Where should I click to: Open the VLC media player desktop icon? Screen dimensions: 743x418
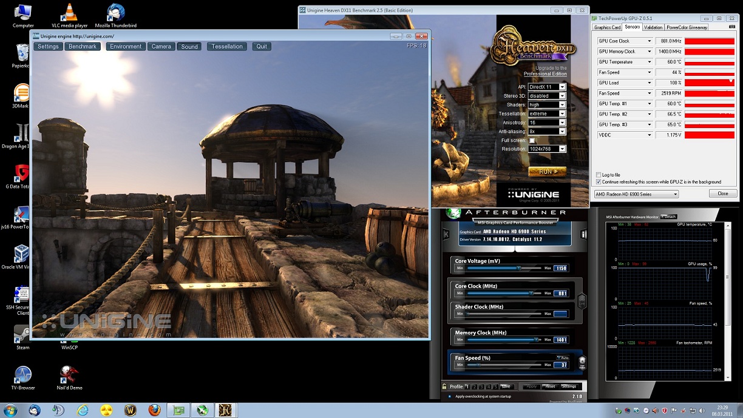[x=69, y=15]
